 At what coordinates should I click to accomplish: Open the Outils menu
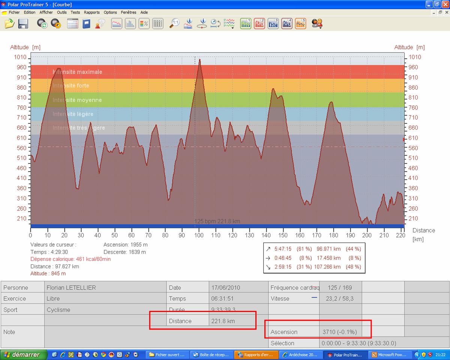(x=62, y=12)
